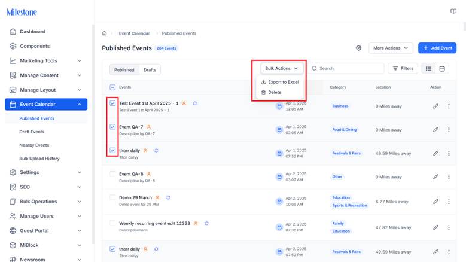Expand Manage Users menu

(x=80, y=216)
